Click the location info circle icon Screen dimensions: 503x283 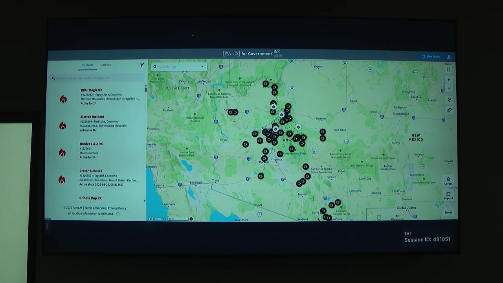(118, 214)
